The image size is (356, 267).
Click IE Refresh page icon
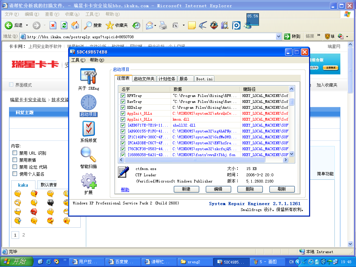[64, 25]
